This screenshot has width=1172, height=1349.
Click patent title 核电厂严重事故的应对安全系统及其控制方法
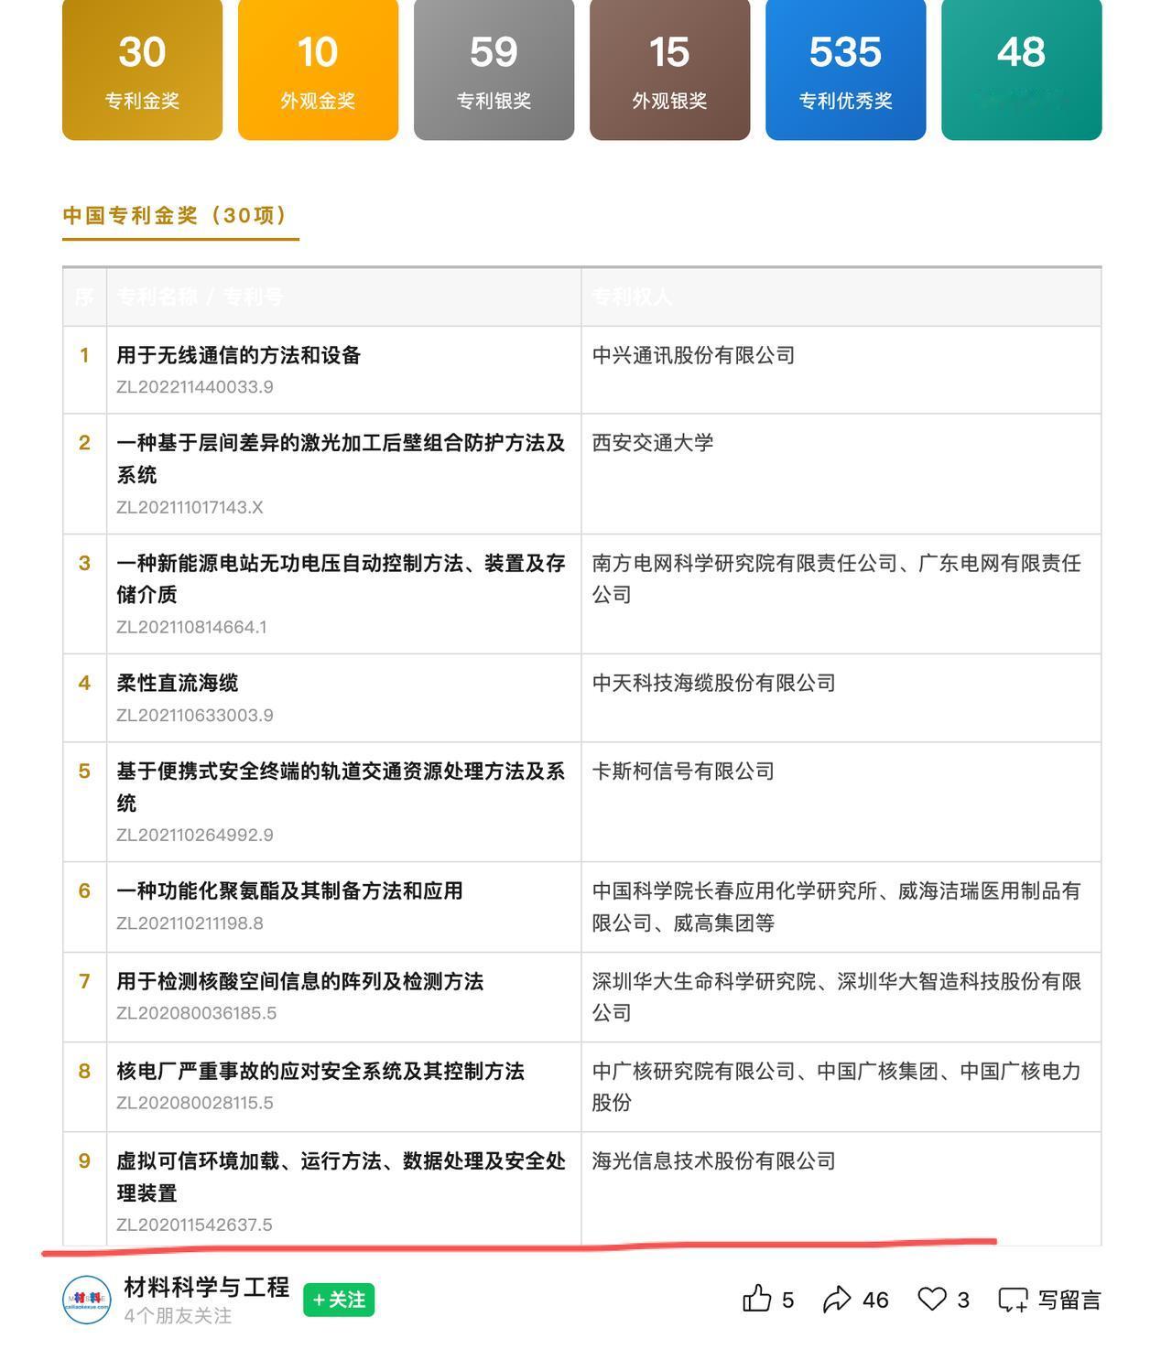pos(320,1071)
